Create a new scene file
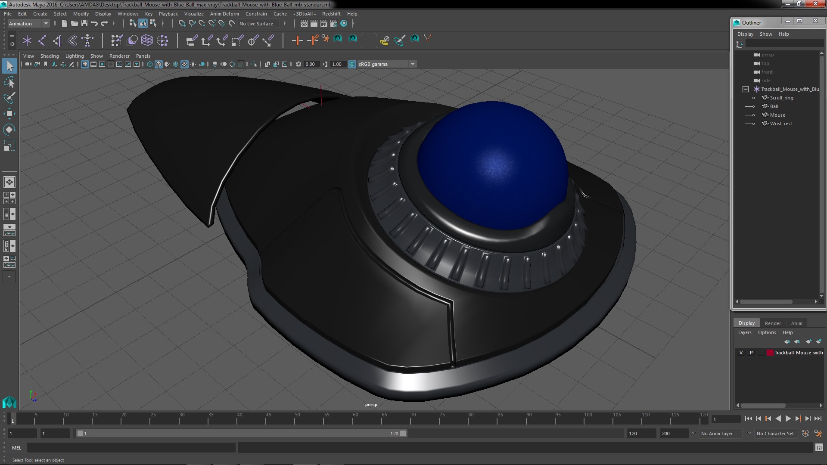827x465 pixels. point(65,24)
